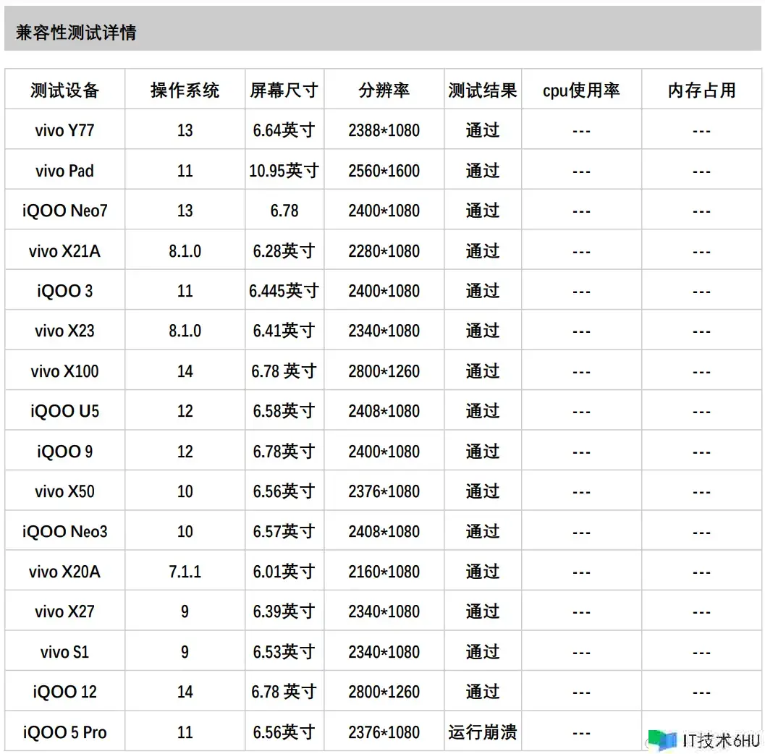Select the 2160*1080 resolution cell
The height and width of the screenshot is (754, 765).
coord(384,572)
